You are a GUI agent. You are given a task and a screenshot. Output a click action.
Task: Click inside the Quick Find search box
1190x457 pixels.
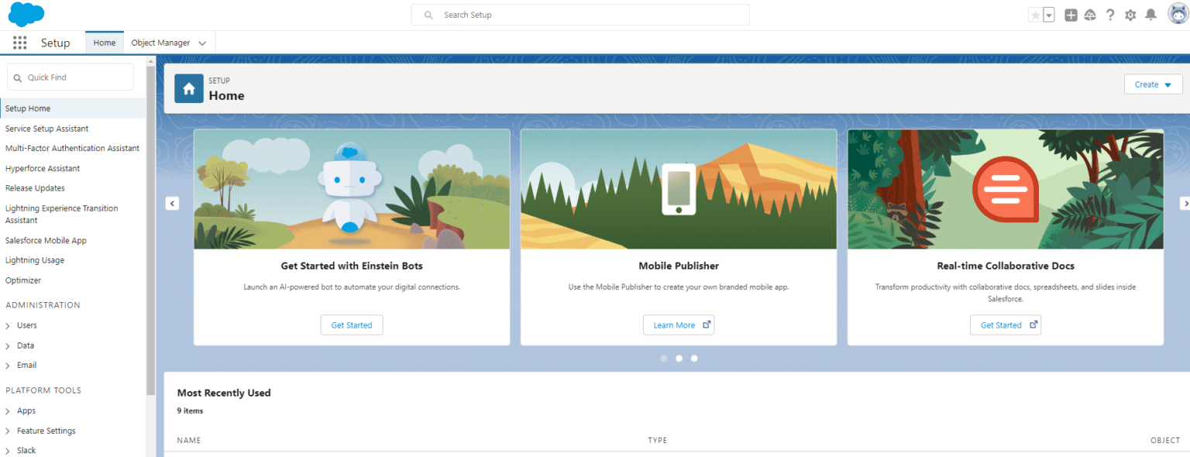[70, 77]
